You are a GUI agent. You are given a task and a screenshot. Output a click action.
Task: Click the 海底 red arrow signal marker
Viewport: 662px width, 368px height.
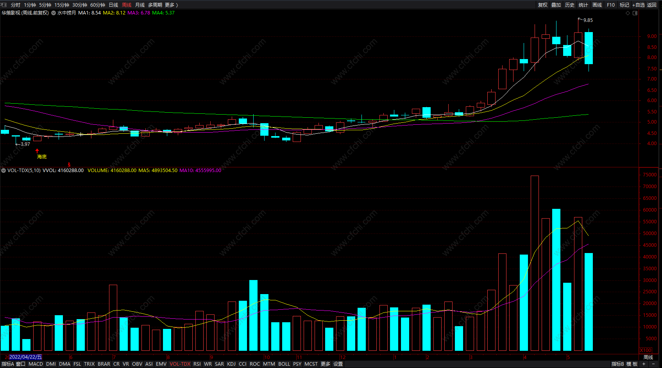pyautogui.click(x=37, y=151)
